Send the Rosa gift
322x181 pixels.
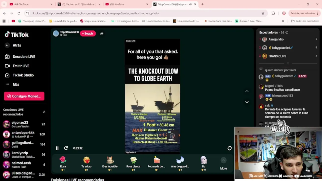[63, 164]
